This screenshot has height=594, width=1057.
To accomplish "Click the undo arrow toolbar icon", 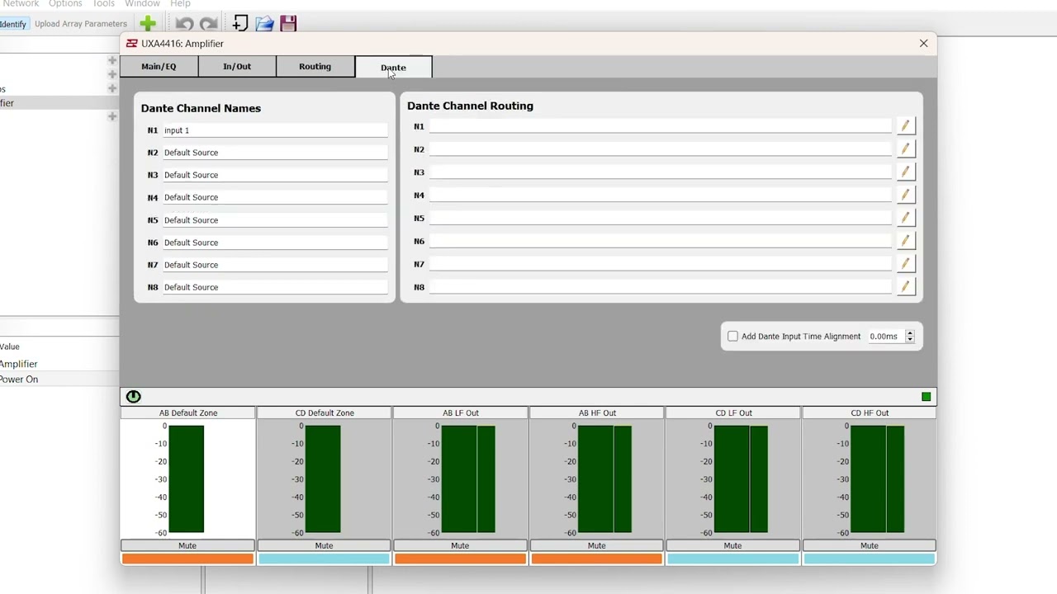I will click(x=185, y=24).
